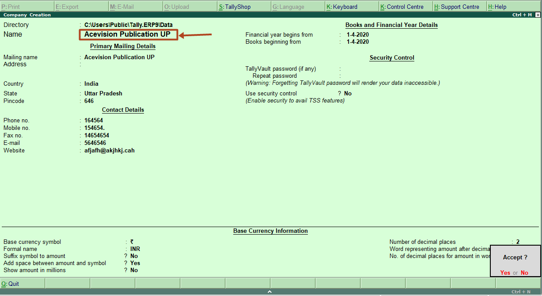Click the Ctrl + M shortcut label
This screenshot has height=296, width=542.
[523, 15]
